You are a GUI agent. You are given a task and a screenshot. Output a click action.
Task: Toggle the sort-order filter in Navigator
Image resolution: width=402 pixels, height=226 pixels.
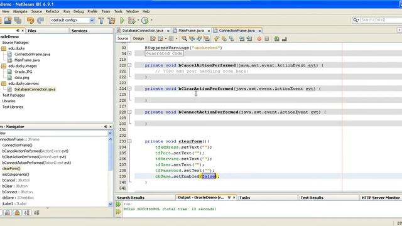tap(36, 213)
